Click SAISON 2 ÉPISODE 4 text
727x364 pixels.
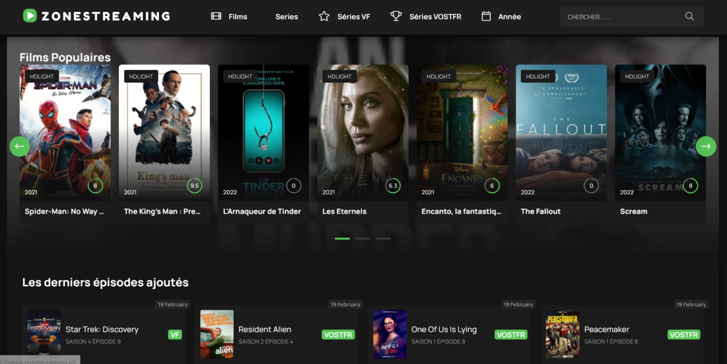pos(266,342)
